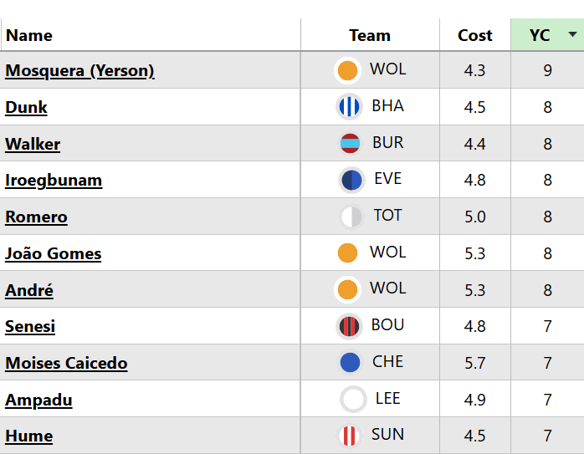Open Iroegbunam player profile link
This screenshot has width=584, height=454.
pyautogui.click(x=54, y=180)
